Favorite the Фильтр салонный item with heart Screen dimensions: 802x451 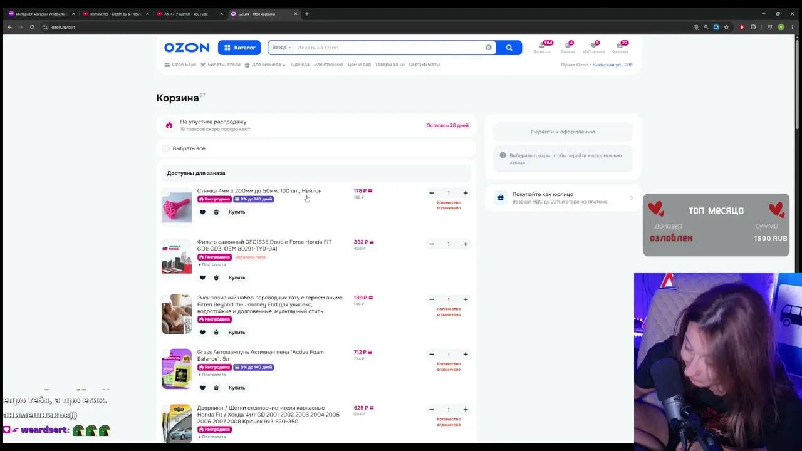(x=202, y=277)
